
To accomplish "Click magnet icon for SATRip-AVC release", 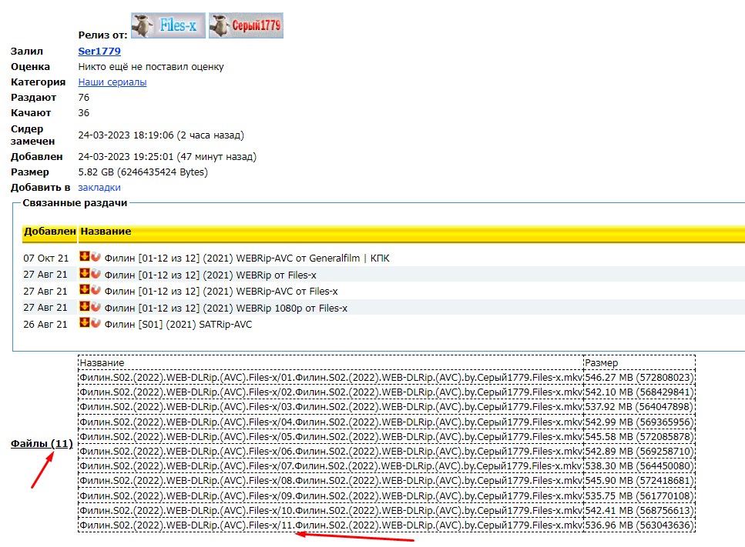I will tap(96, 324).
